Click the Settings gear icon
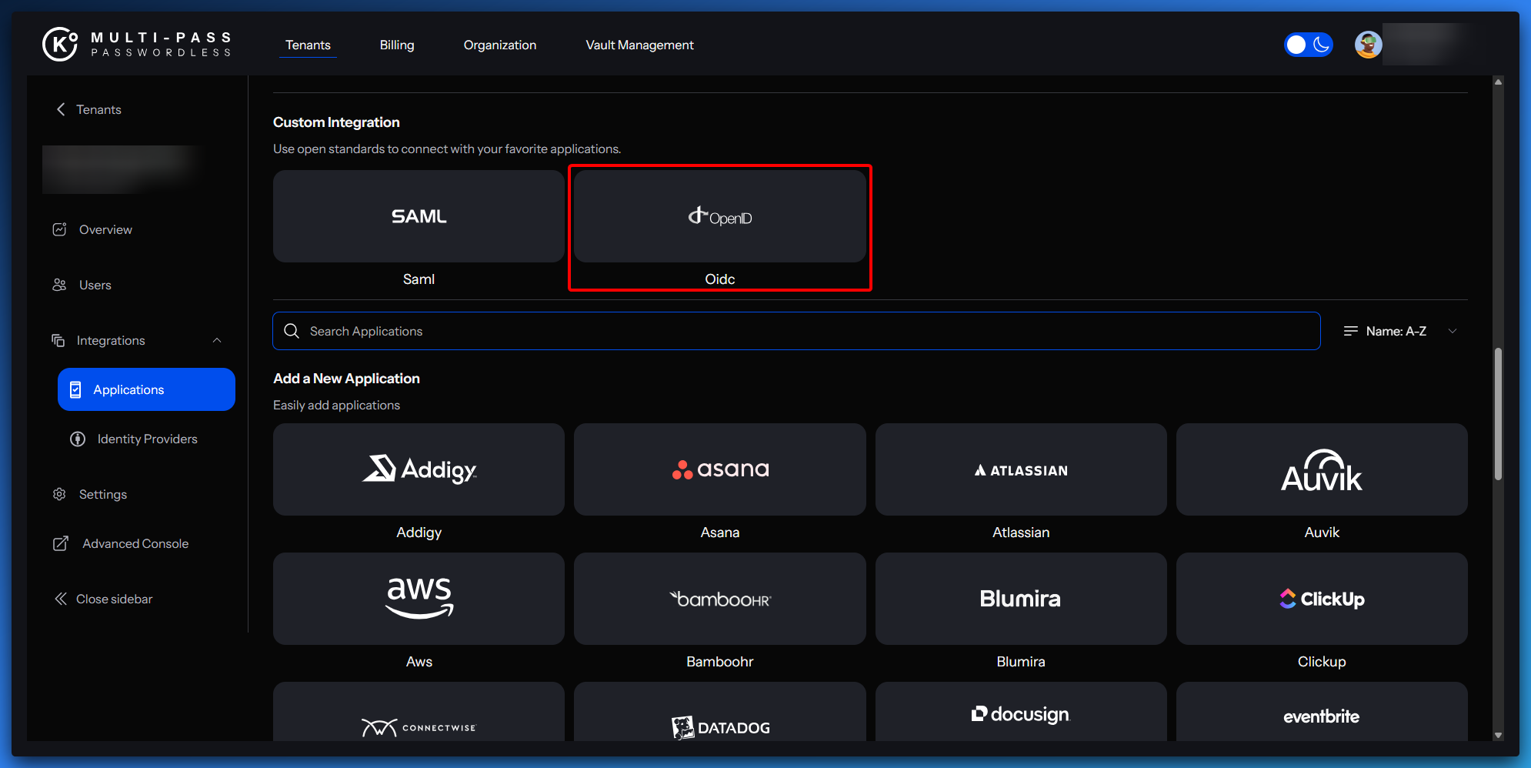The width and height of the screenshot is (1531, 768). [x=59, y=494]
